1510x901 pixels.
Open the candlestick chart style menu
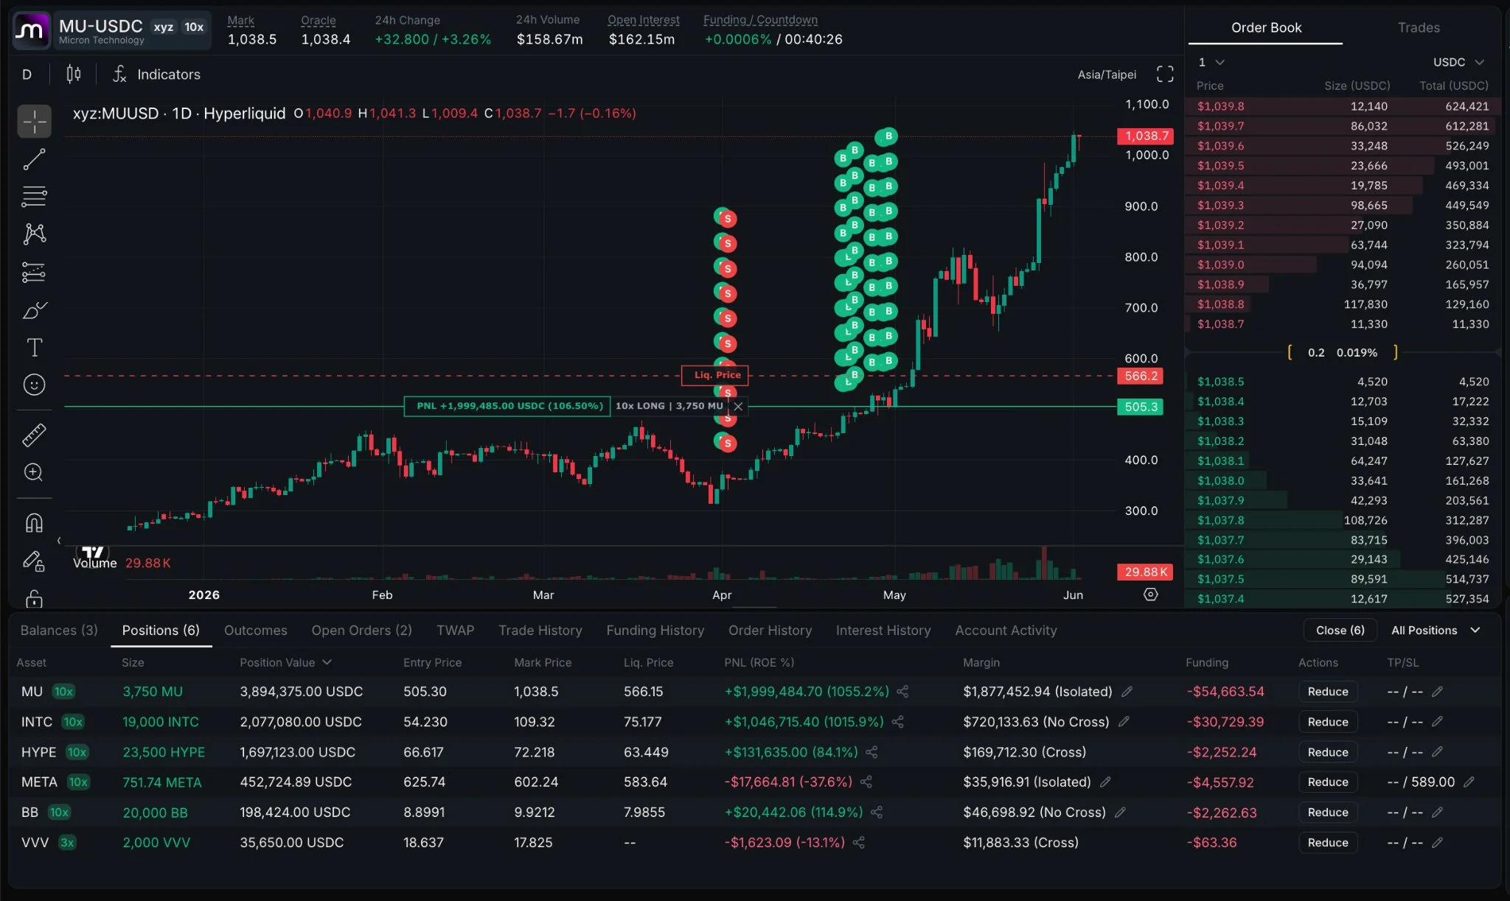(74, 74)
